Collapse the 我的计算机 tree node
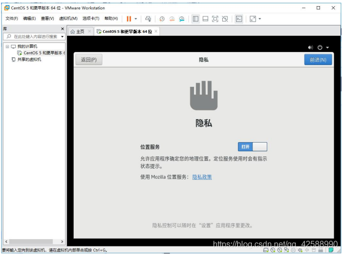 tap(7, 47)
